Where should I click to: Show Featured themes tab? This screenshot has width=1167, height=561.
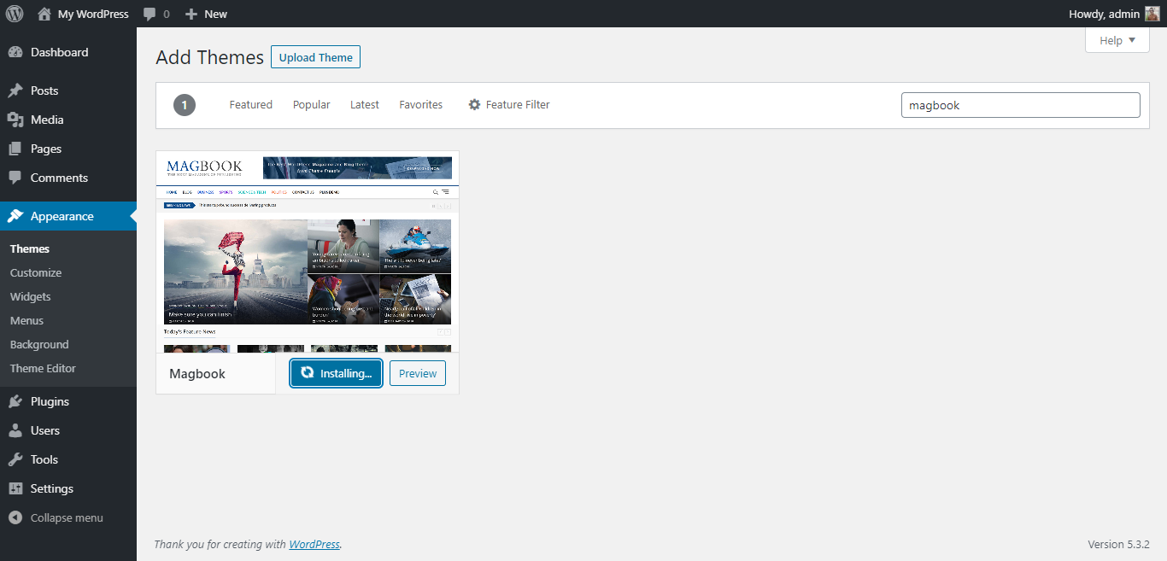[251, 104]
